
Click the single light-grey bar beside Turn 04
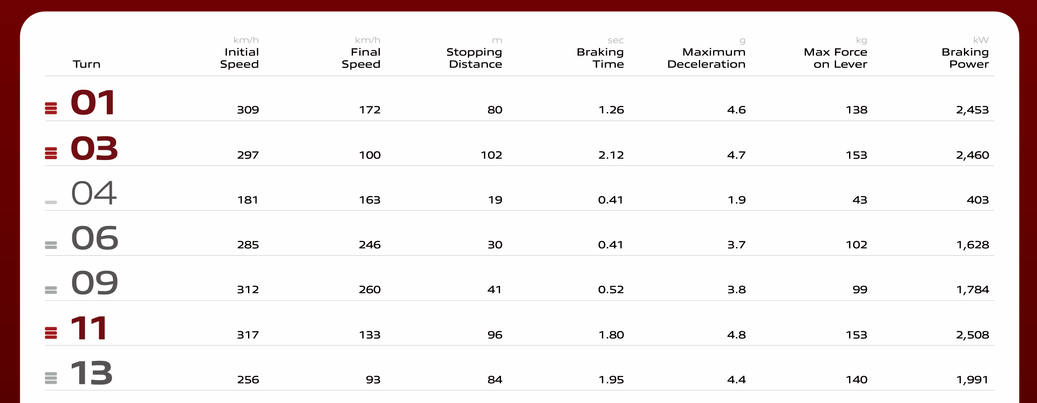pos(51,202)
